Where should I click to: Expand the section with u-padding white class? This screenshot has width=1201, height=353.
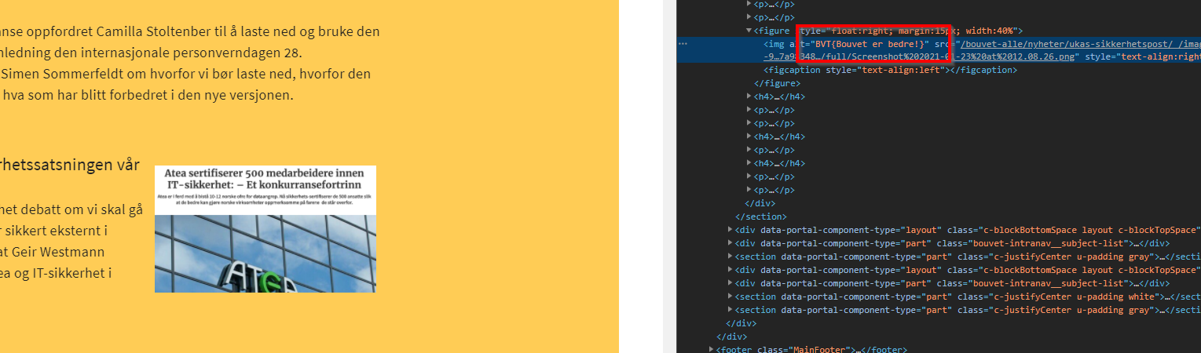(x=730, y=297)
